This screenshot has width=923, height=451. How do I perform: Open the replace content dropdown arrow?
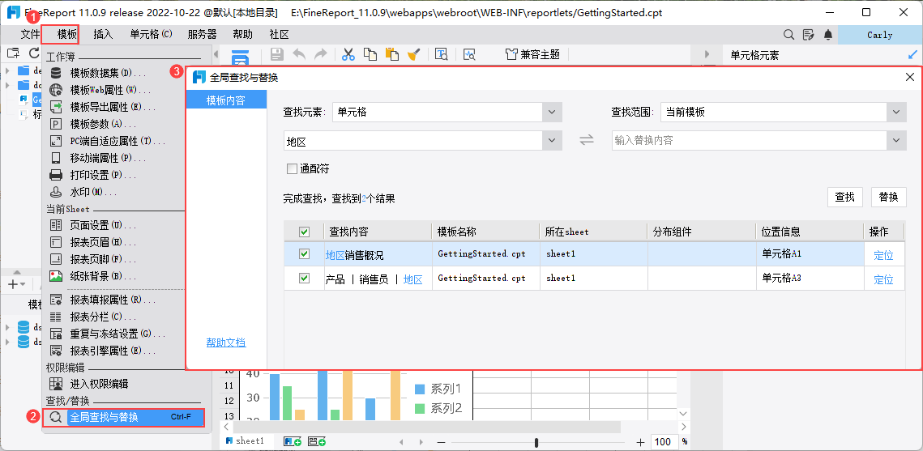click(x=896, y=140)
